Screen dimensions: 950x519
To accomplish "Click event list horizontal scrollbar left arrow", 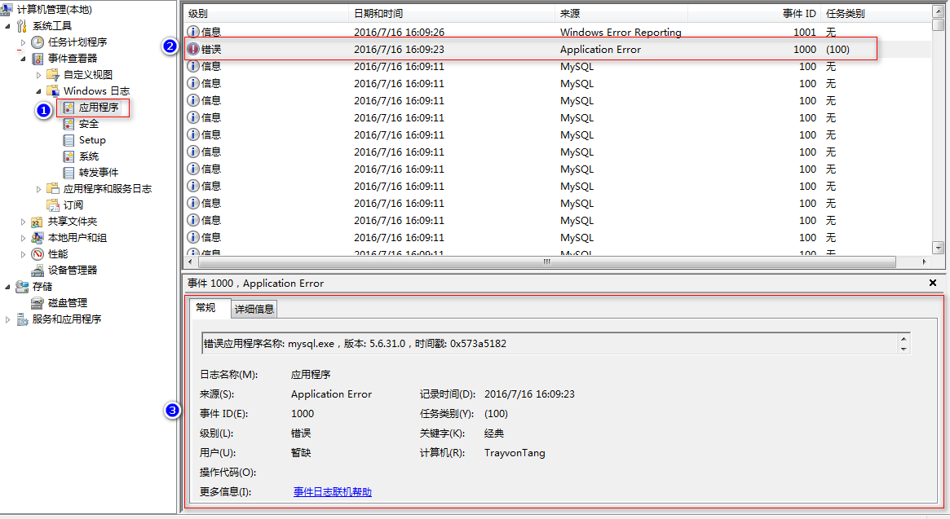I will (190, 262).
